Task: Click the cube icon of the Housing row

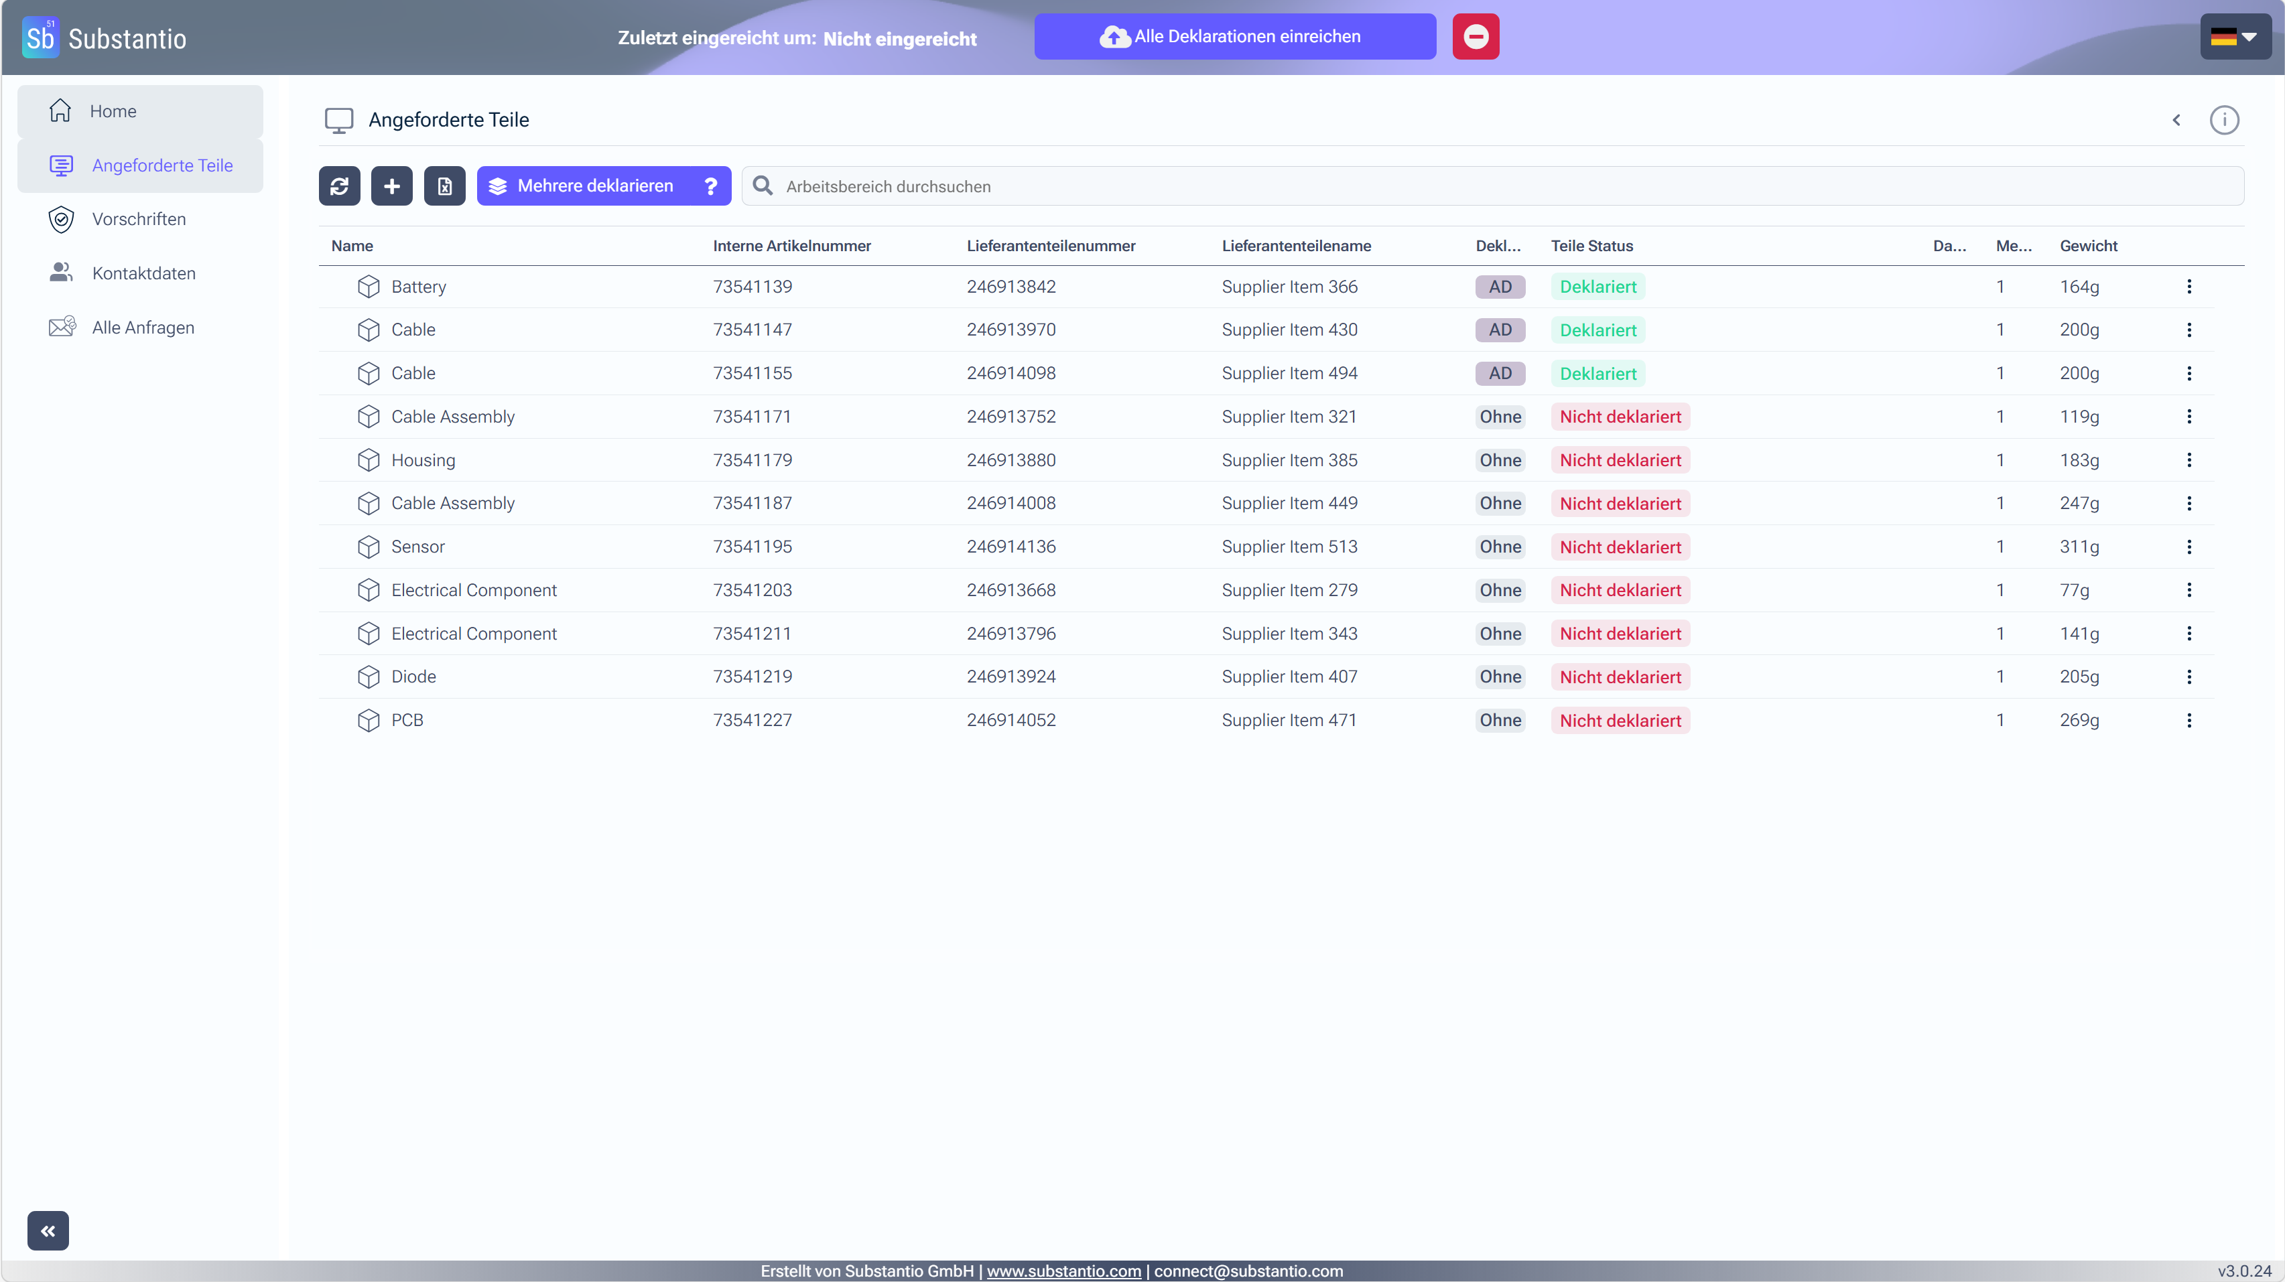Action: point(368,460)
